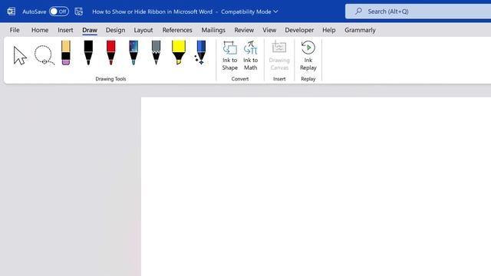
Task: Select the red pen
Action: pyautogui.click(x=110, y=53)
